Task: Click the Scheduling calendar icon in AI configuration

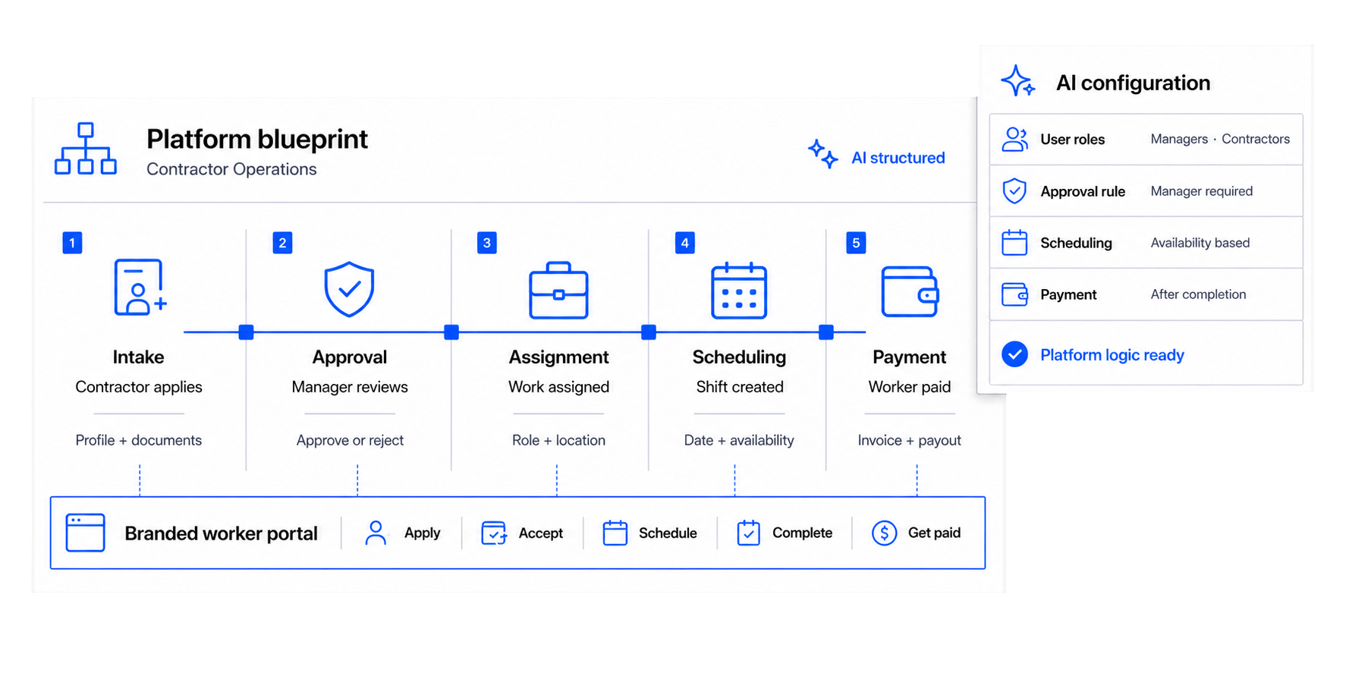Action: pos(1014,243)
